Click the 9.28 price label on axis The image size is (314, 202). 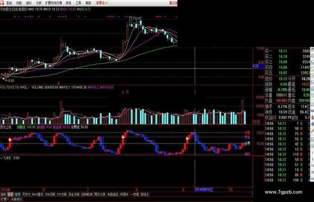point(258,66)
